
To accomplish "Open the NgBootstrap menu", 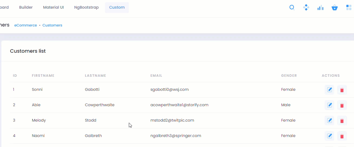I will pos(86,7).
